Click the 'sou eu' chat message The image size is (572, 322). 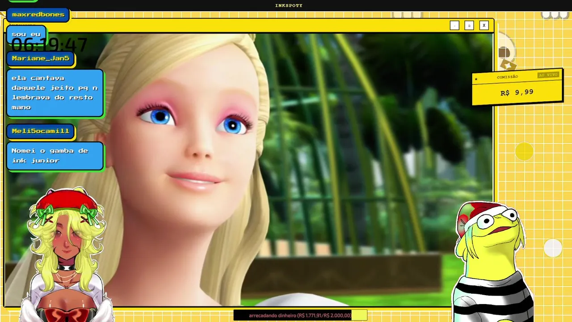point(26,34)
